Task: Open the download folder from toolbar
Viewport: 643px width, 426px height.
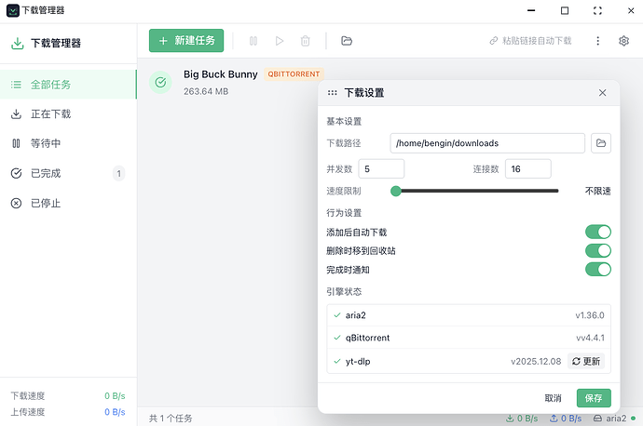Action: (x=347, y=41)
